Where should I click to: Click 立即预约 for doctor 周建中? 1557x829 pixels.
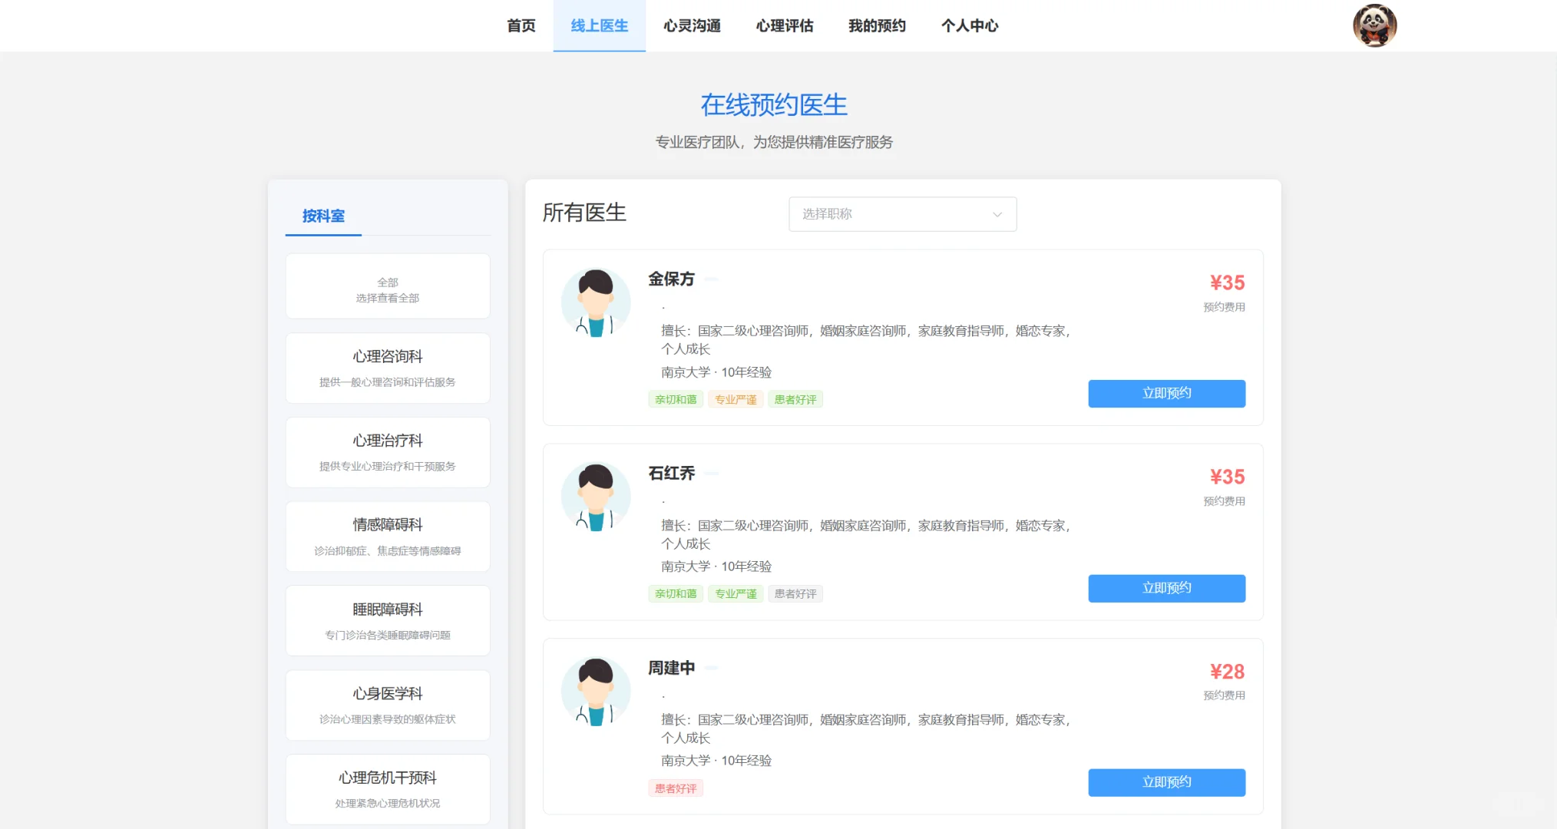point(1166,782)
